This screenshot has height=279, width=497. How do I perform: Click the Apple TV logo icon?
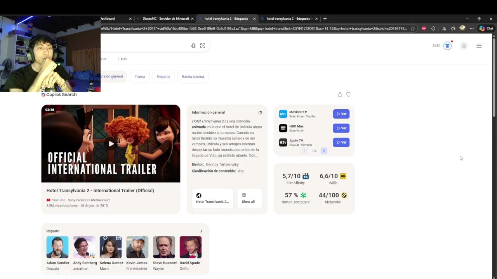pos(283,143)
